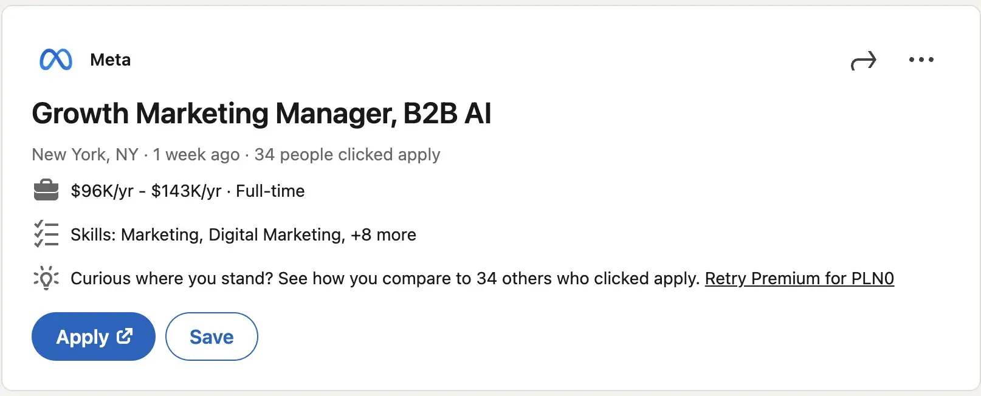Click the Full-time employment type label

click(x=270, y=190)
